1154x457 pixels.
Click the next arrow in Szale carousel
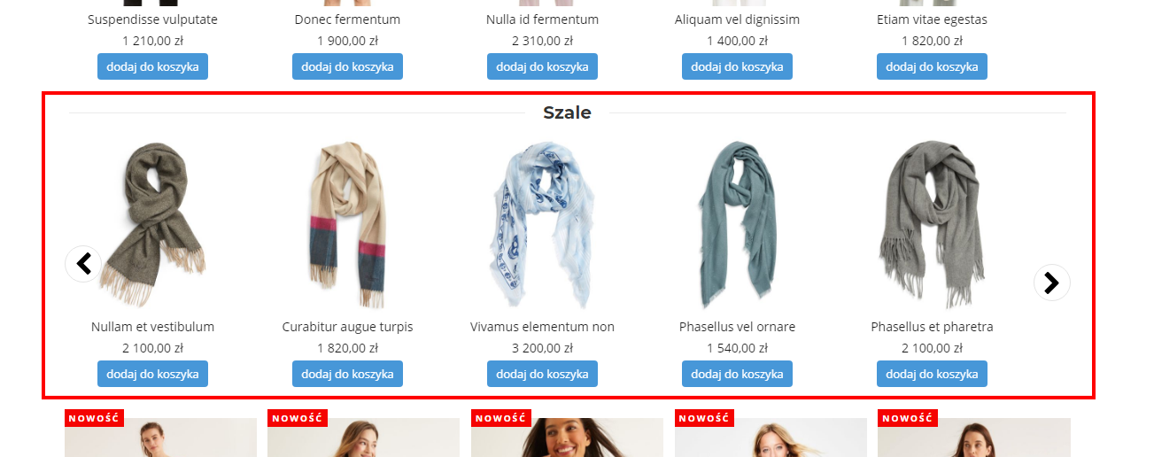tap(1051, 283)
